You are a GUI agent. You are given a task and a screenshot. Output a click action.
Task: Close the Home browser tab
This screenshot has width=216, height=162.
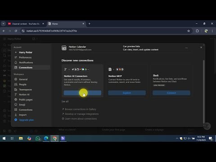(83, 24)
